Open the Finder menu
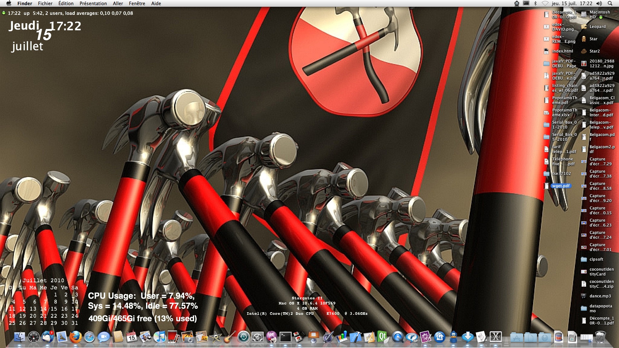The image size is (619, 348). [25, 3]
